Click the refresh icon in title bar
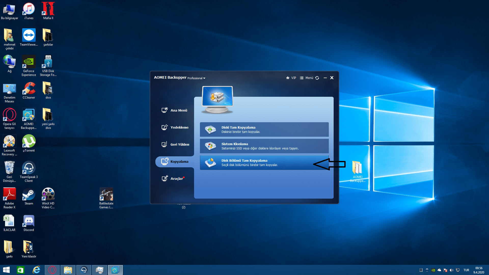The image size is (489, 275). (x=317, y=78)
